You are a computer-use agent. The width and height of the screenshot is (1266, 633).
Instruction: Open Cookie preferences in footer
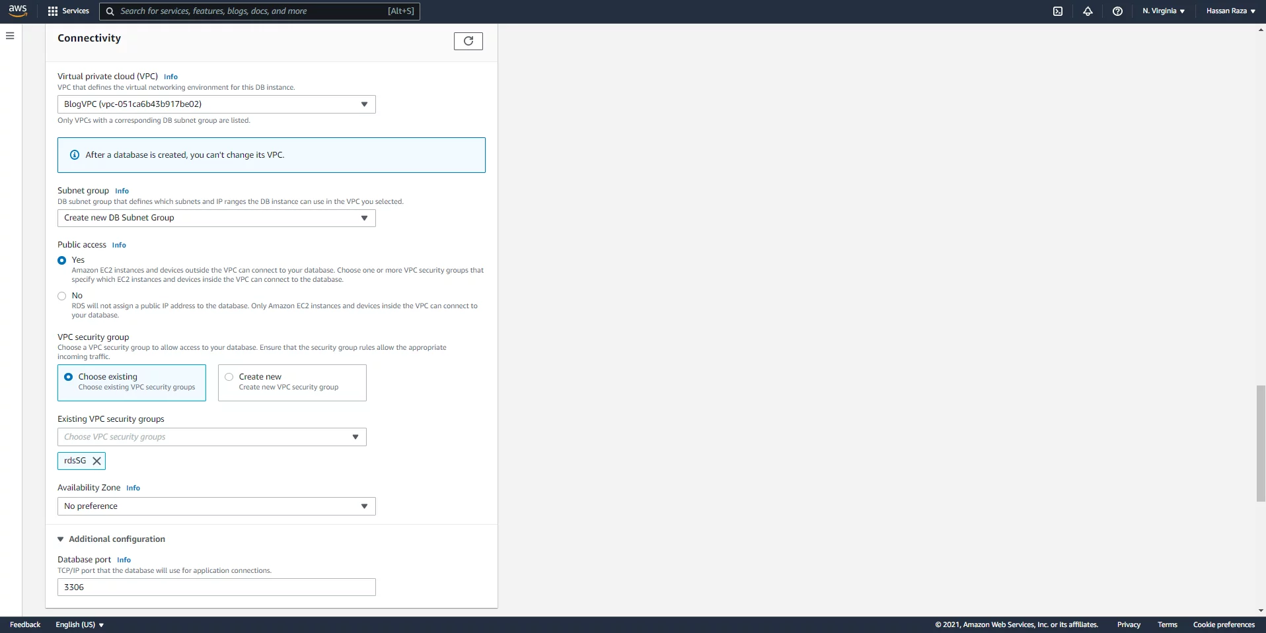pyautogui.click(x=1224, y=624)
